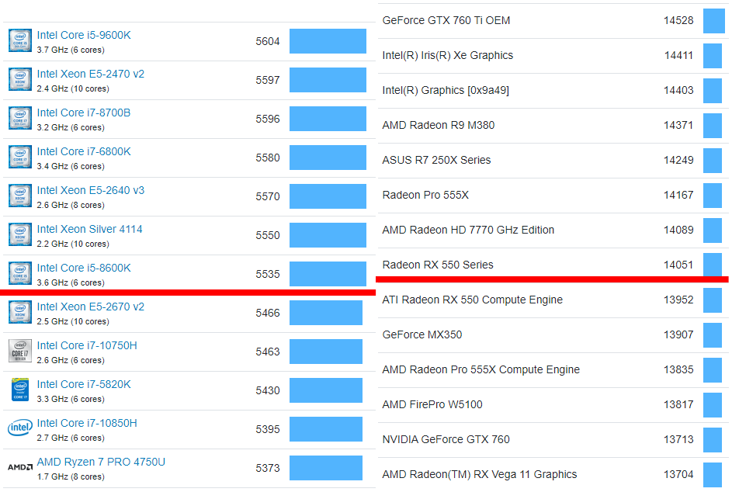Click the Core i7-10750H 10th gen badge icon

(x=20, y=351)
